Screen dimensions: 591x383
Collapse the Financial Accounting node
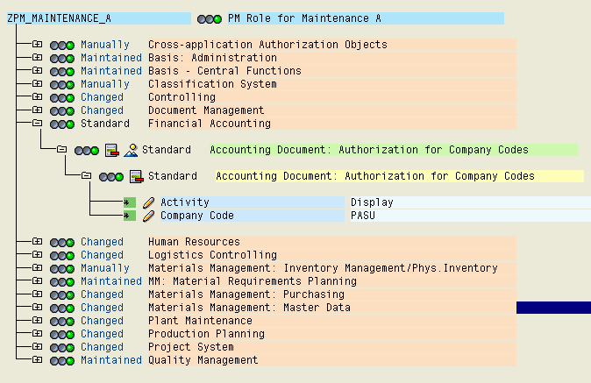(x=37, y=124)
